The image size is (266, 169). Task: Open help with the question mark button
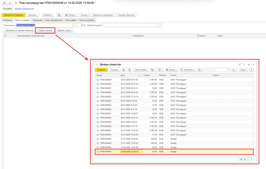tap(251, 69)
